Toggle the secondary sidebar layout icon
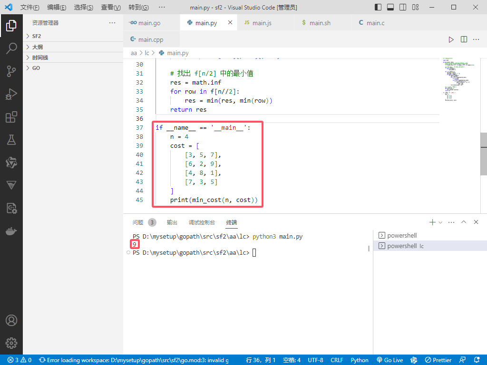The width and height of the screenshot is (487, 365). tap(403, 7)
